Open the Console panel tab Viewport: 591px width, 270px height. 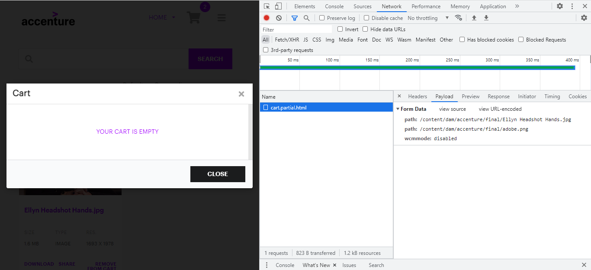click(334, 6)
